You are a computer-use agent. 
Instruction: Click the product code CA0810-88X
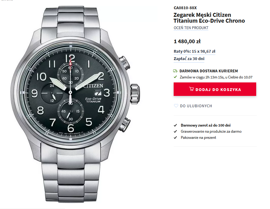[x=185, y=8]
